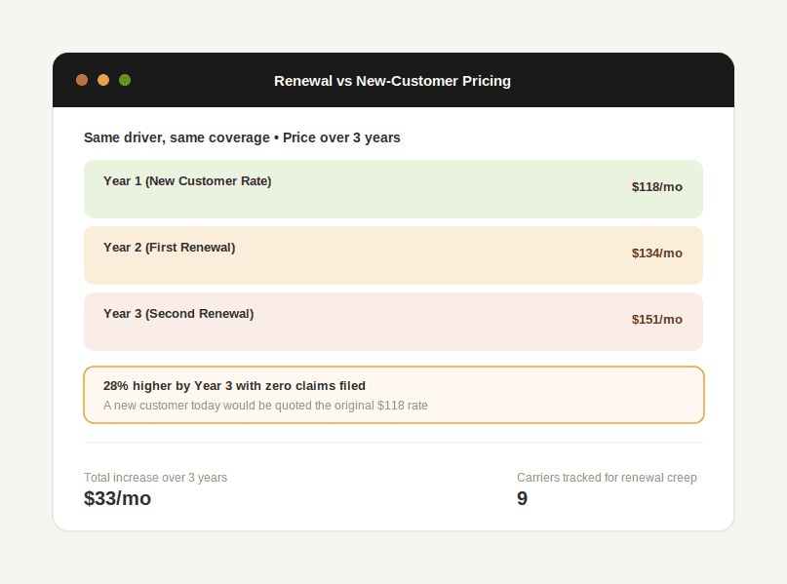Click the red close dot in title bar
This screenshot has height=584, width=787.
82,80
